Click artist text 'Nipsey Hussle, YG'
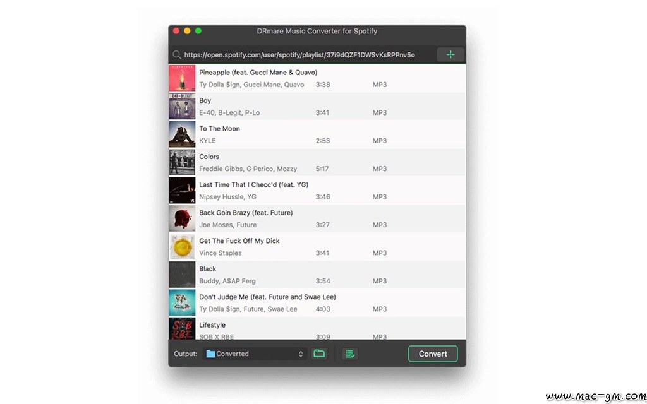The height and width of the screenshot is (404, 647). click(227, 197)
